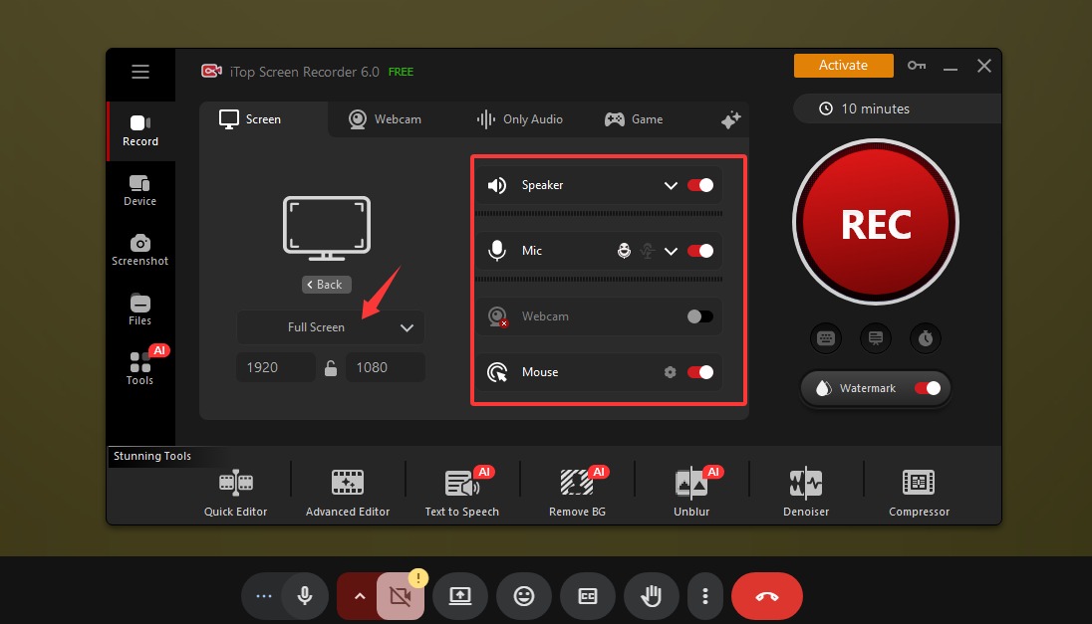Viewport: 1092px width, 624px height.
Task: Switch to the Game recording tab
Action: point(634,119)
